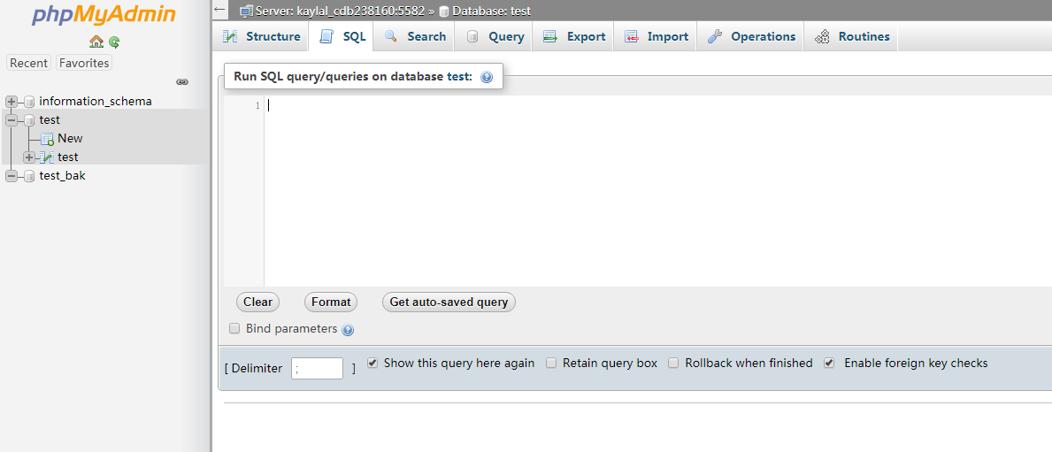Open the Favorites list
The image size is (1052, 452).
pos(84,63)
